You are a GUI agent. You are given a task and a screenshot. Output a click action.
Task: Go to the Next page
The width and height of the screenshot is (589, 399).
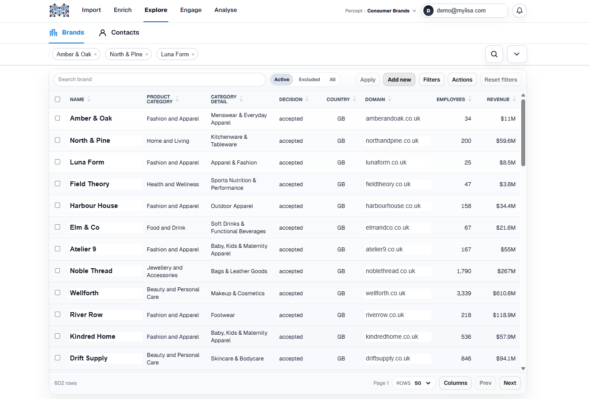[x=510, y=383]
